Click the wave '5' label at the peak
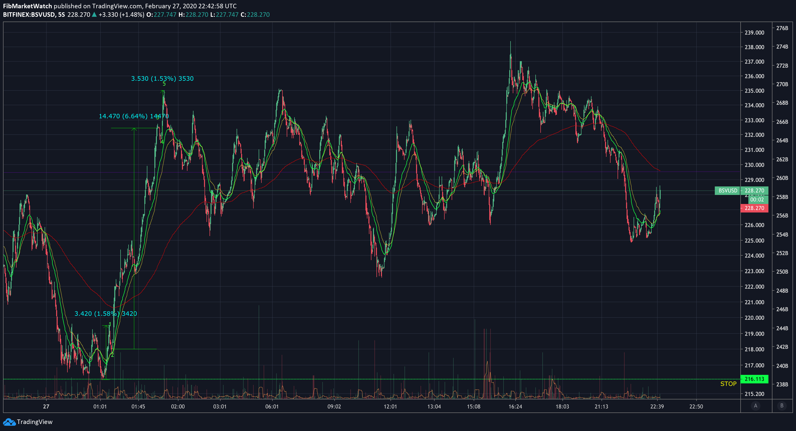This screenshot has width=796, height=431. 164,84
